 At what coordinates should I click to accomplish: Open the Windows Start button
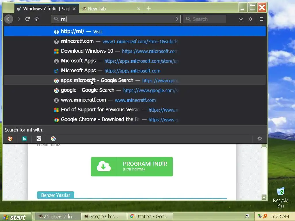(16, 217)
